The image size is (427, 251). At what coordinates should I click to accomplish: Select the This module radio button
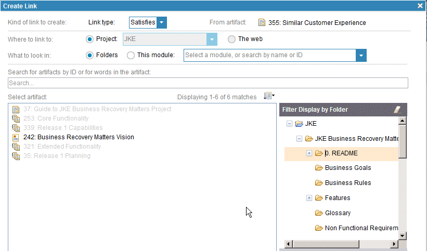click(x=131, y=55)
